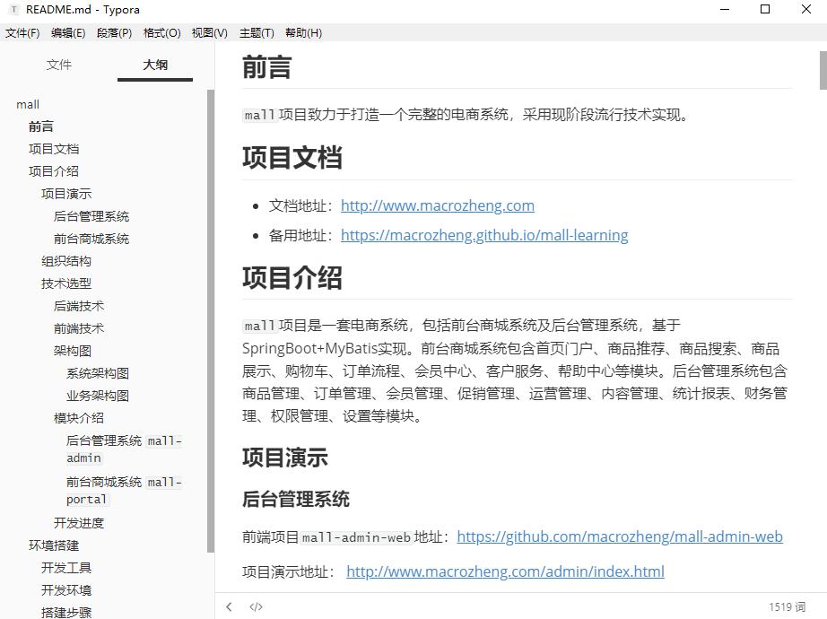The width and height of the screenshot is (827, 619).
Task: Minimize the Typora window
Action: [x=726, y=10]
